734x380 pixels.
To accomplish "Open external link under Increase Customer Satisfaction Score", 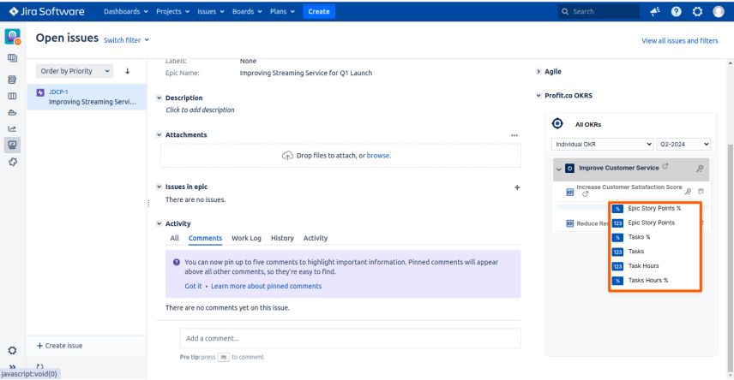I will pyautogui.click(x=585, y=194).
